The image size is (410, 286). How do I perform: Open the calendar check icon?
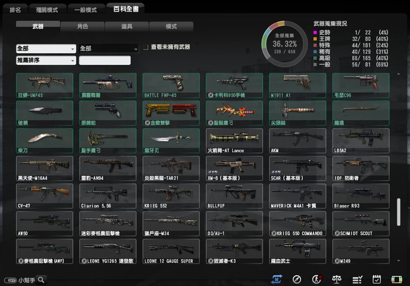pyautogui.click(x=377, y=279)
